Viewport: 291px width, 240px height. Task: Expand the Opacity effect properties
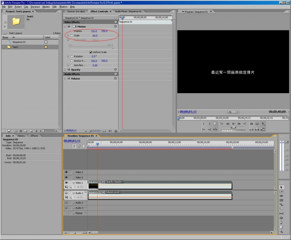[65, 70]
